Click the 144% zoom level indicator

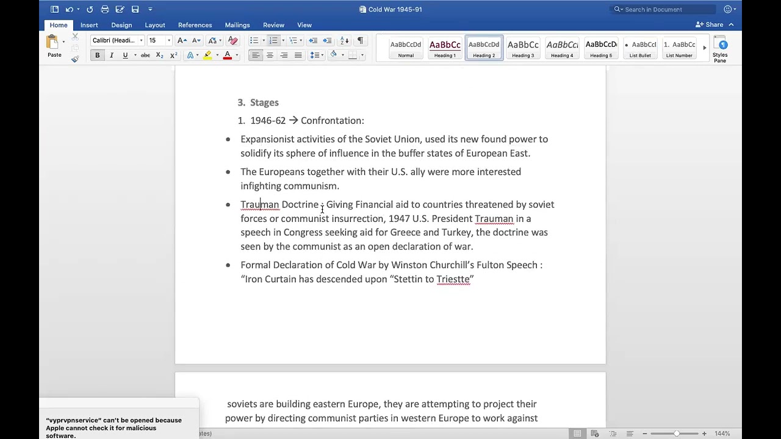coord(722,434)
